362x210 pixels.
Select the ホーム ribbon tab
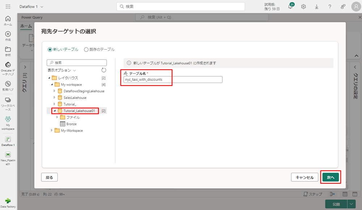tap(26, 26)
